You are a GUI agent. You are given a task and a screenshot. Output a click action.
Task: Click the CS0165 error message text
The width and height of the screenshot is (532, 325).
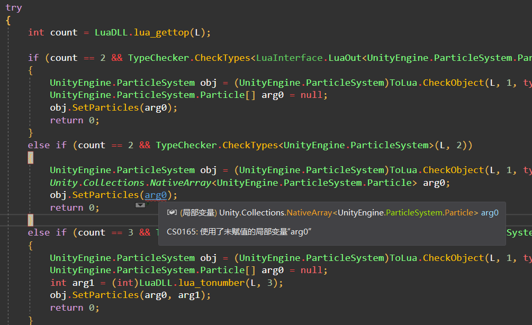[239, 232]
